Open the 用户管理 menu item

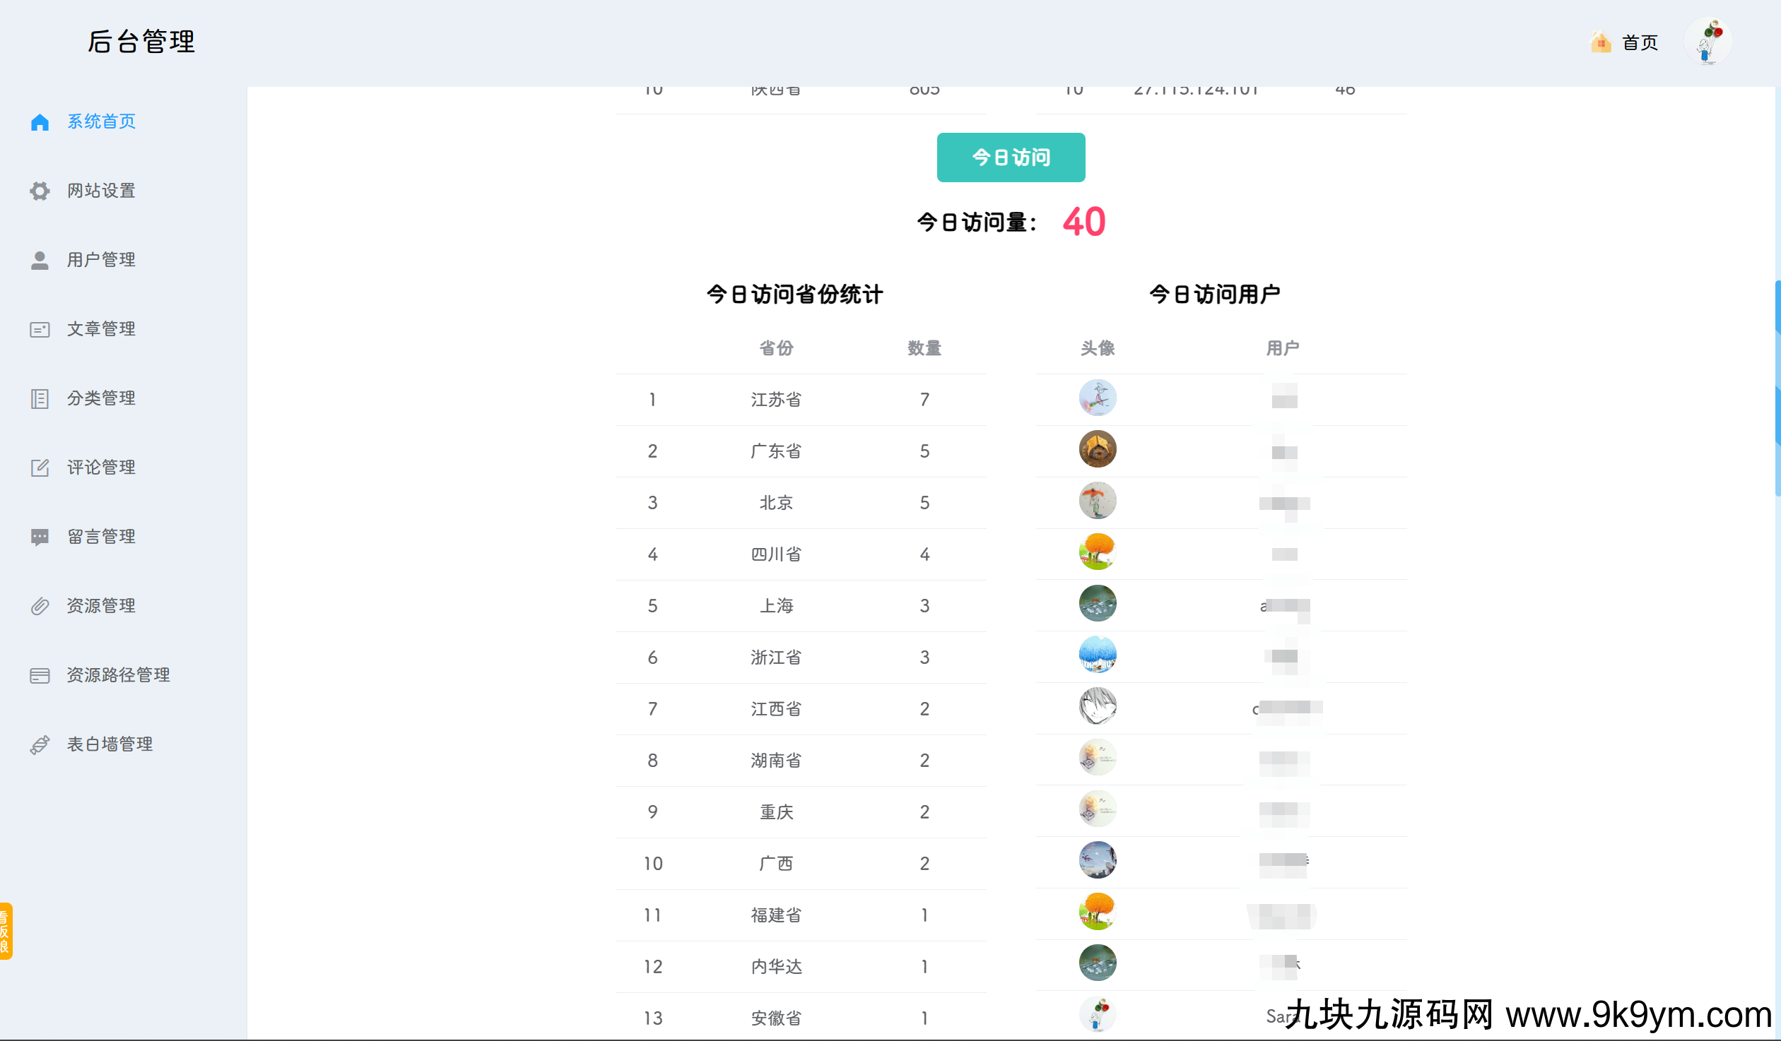click(101, 260)
